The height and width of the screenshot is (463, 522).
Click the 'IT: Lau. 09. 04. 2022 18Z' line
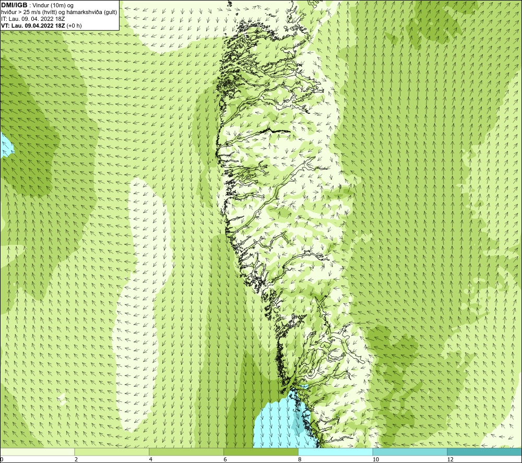coord(33,19)
